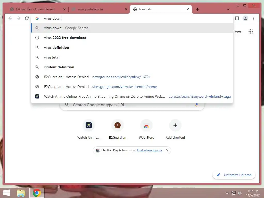Close the www.youtube.com tab
264x198 pixels.
tap(126, 9)
